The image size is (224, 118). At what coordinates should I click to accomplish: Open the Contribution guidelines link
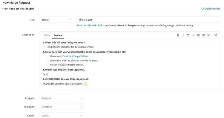[76, 56]
